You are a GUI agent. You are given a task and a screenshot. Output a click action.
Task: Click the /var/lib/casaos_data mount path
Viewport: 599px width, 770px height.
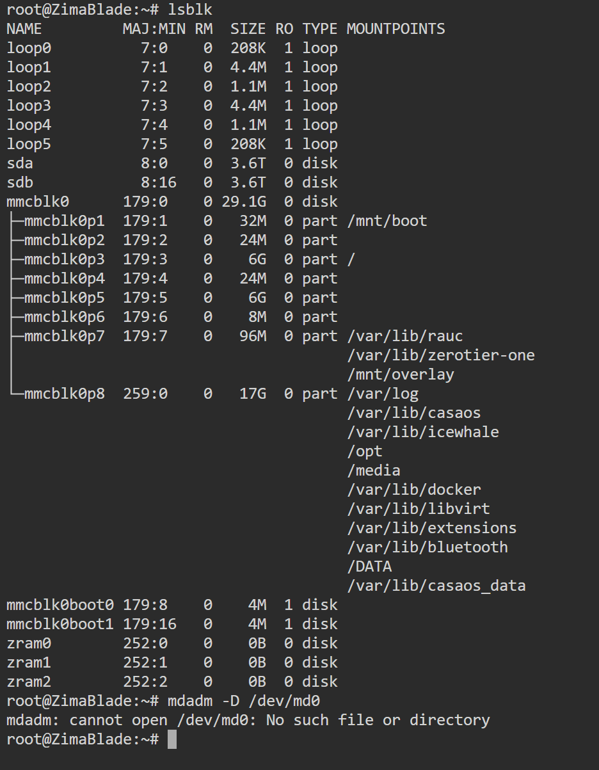(436, 586)
